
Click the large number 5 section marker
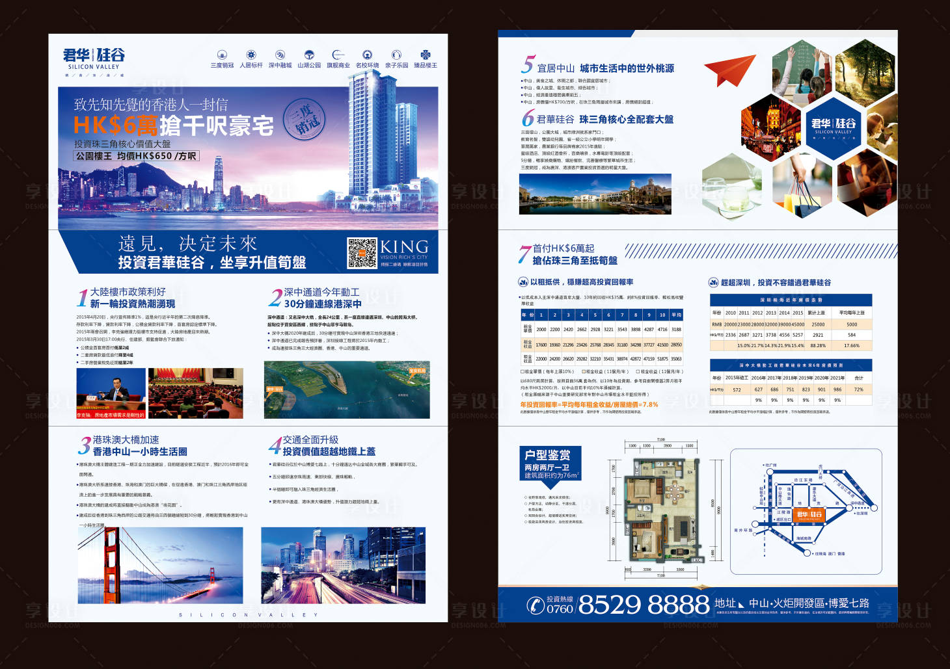(x=527, y=64)
